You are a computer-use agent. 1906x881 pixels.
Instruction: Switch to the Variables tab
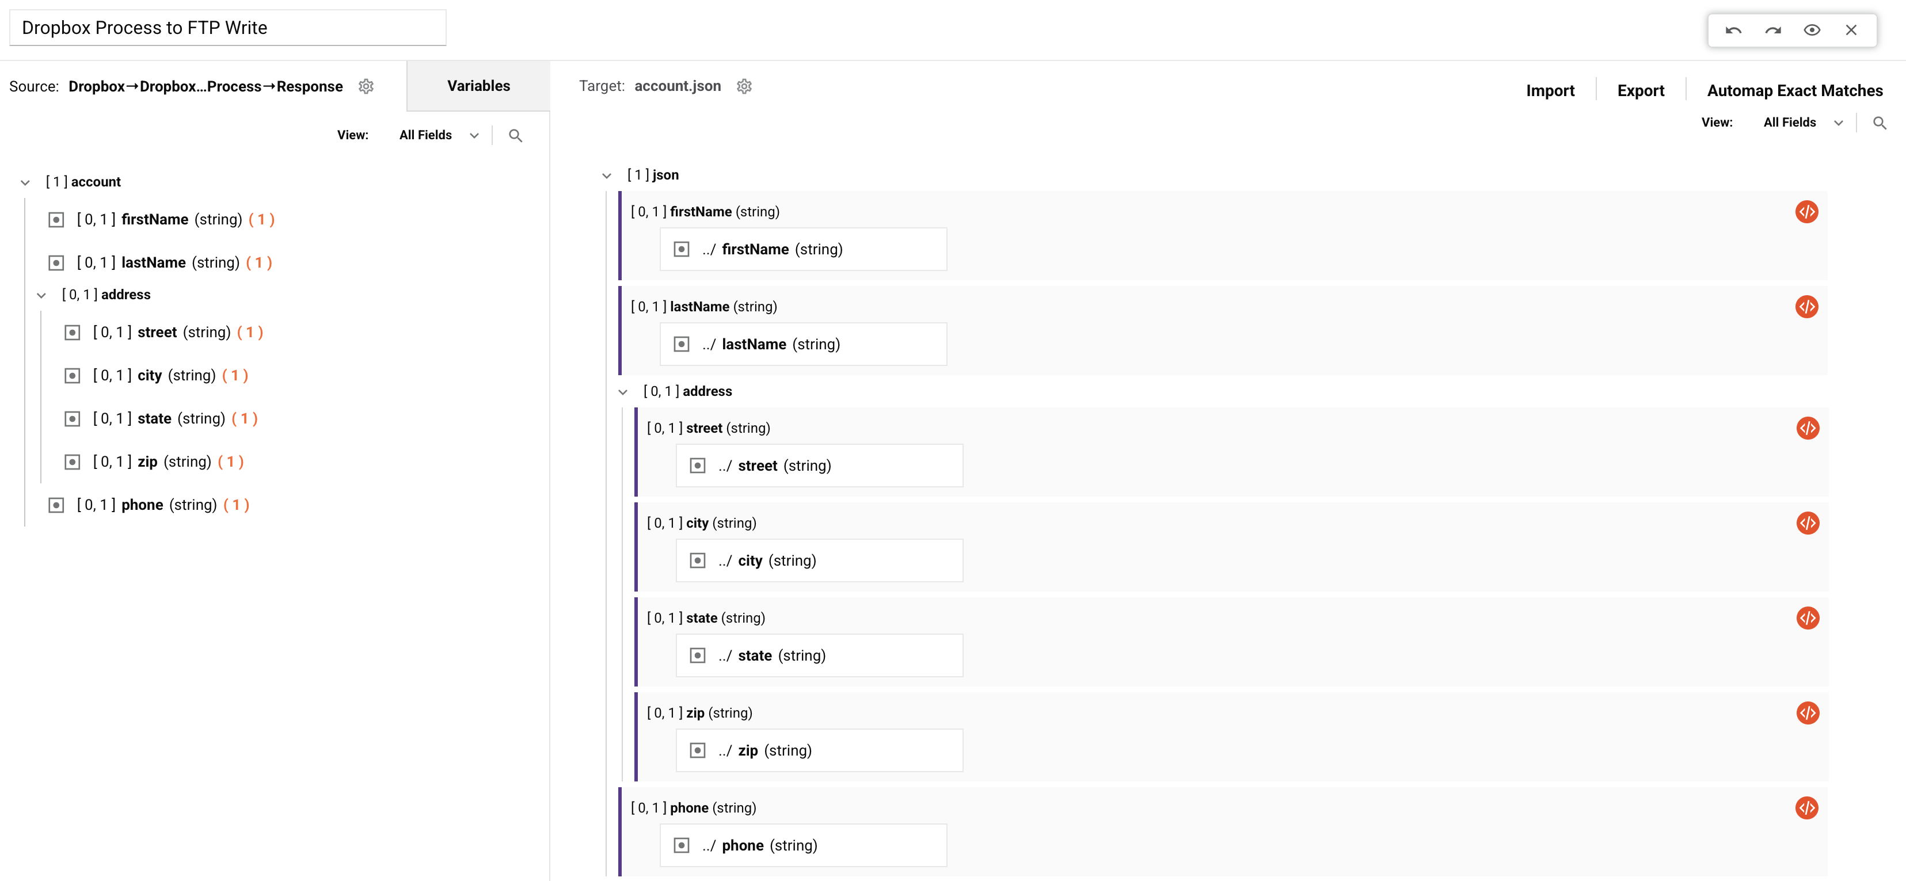coord(478,86)
